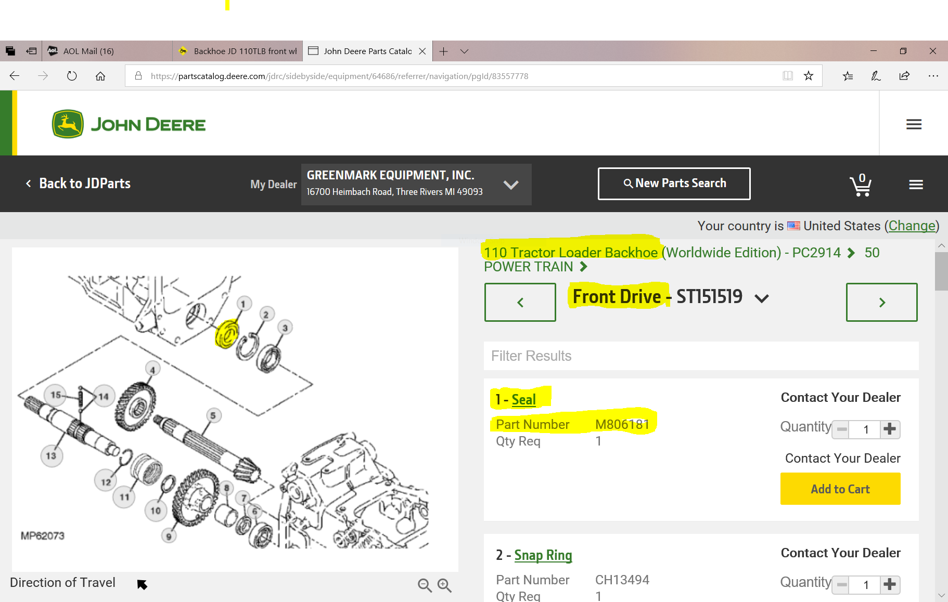Click the browser Forward arrow
The height and width of the screenshot is (602, 948).
43,76
